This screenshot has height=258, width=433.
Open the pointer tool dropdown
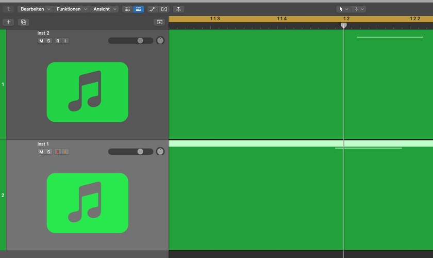343,9
